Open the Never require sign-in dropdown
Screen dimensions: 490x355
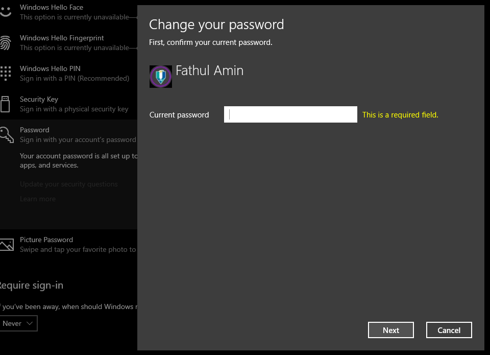point(18,323)
